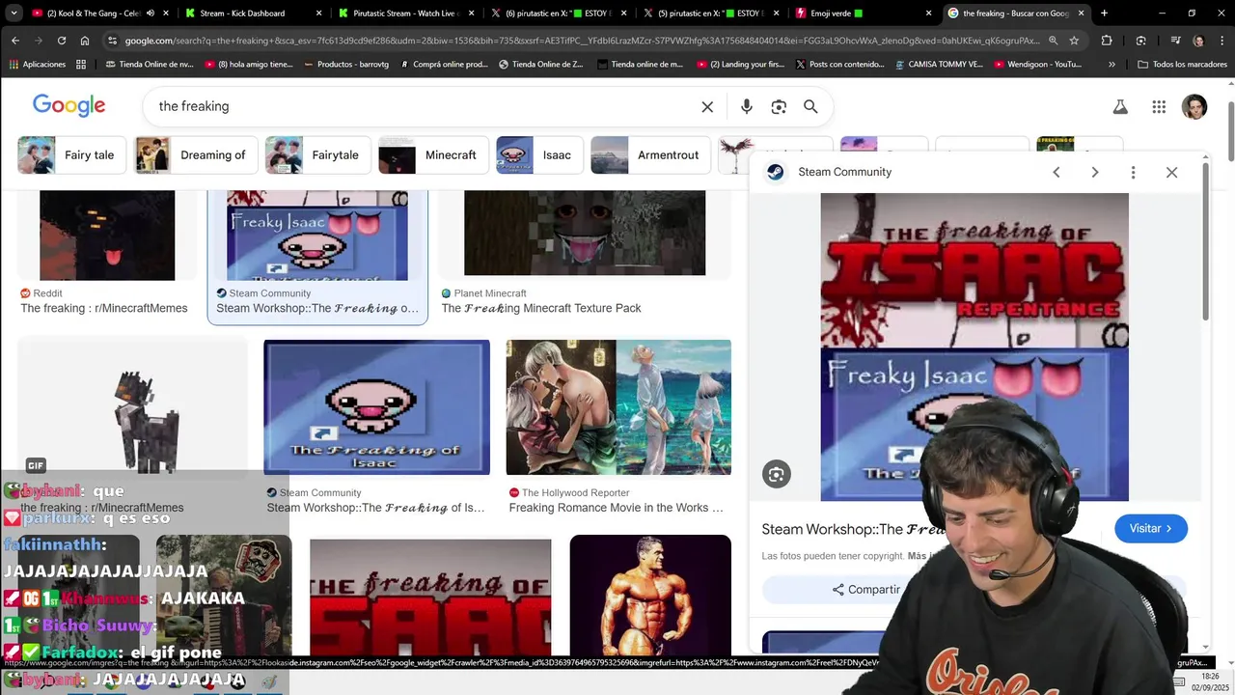Share the image with Compartir button

coord(866,590)
